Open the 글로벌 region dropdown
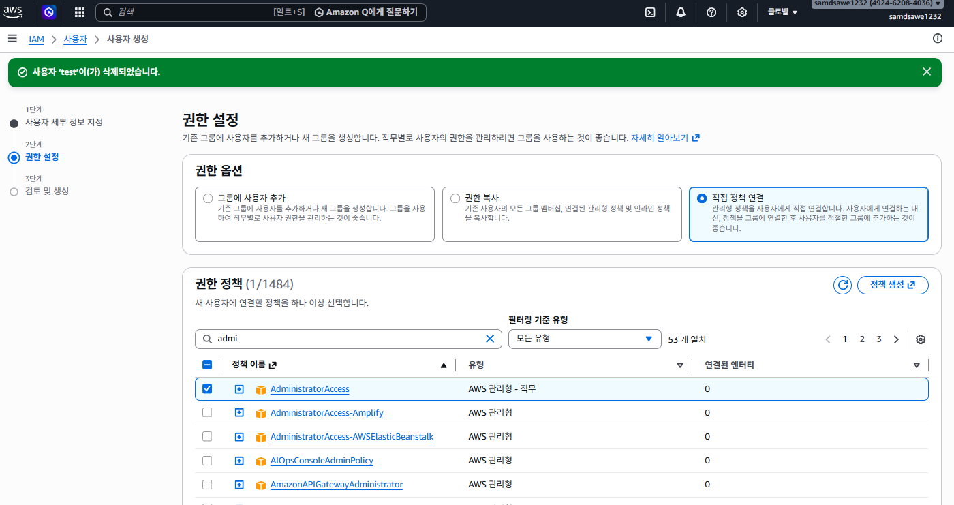The height and width of the screenshot is (505, 954). pyautogui.click(x=782, y=12)
